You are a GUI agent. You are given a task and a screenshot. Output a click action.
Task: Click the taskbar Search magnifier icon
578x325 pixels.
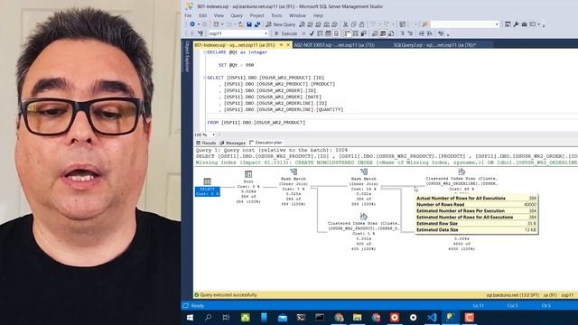pos(208,317)
